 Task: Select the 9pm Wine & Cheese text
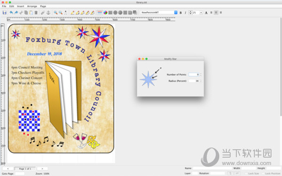26,83
